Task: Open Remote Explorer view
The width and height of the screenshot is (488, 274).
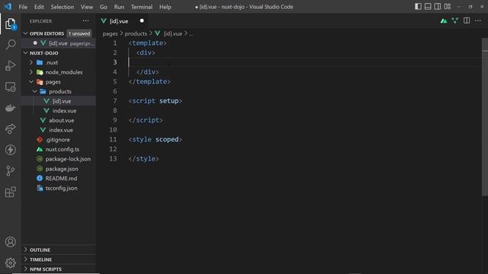Action: pos(10,87)
